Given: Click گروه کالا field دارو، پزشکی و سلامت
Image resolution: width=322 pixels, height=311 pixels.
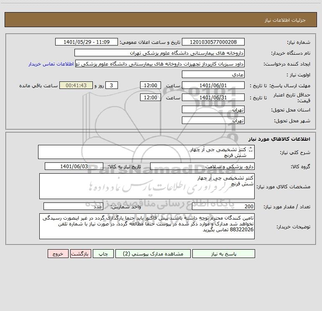Looking at the screenshot, I should (x=202, y=166).
